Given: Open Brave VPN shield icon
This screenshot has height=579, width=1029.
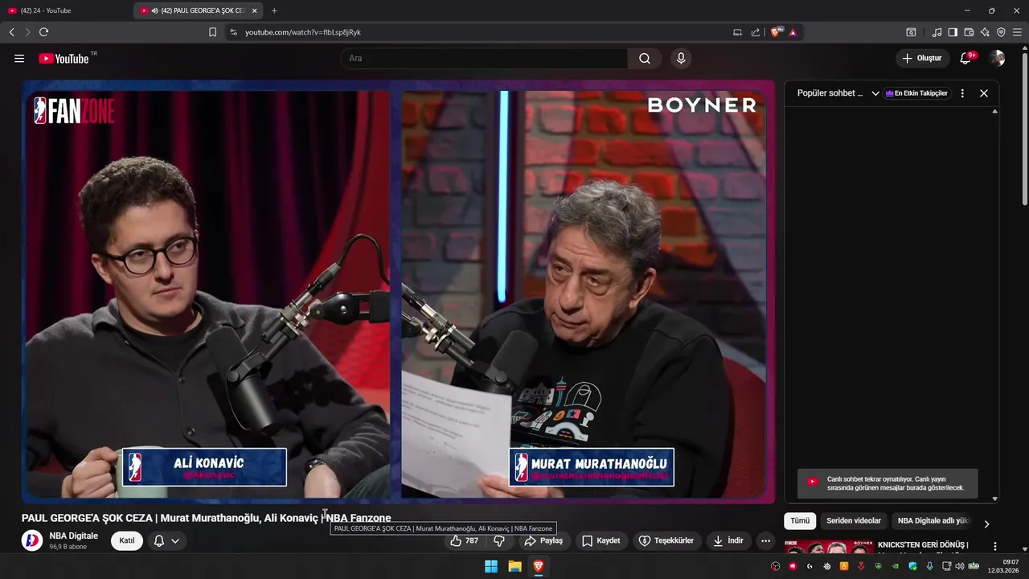Looking at the screenshot, I should (1001, 32).
